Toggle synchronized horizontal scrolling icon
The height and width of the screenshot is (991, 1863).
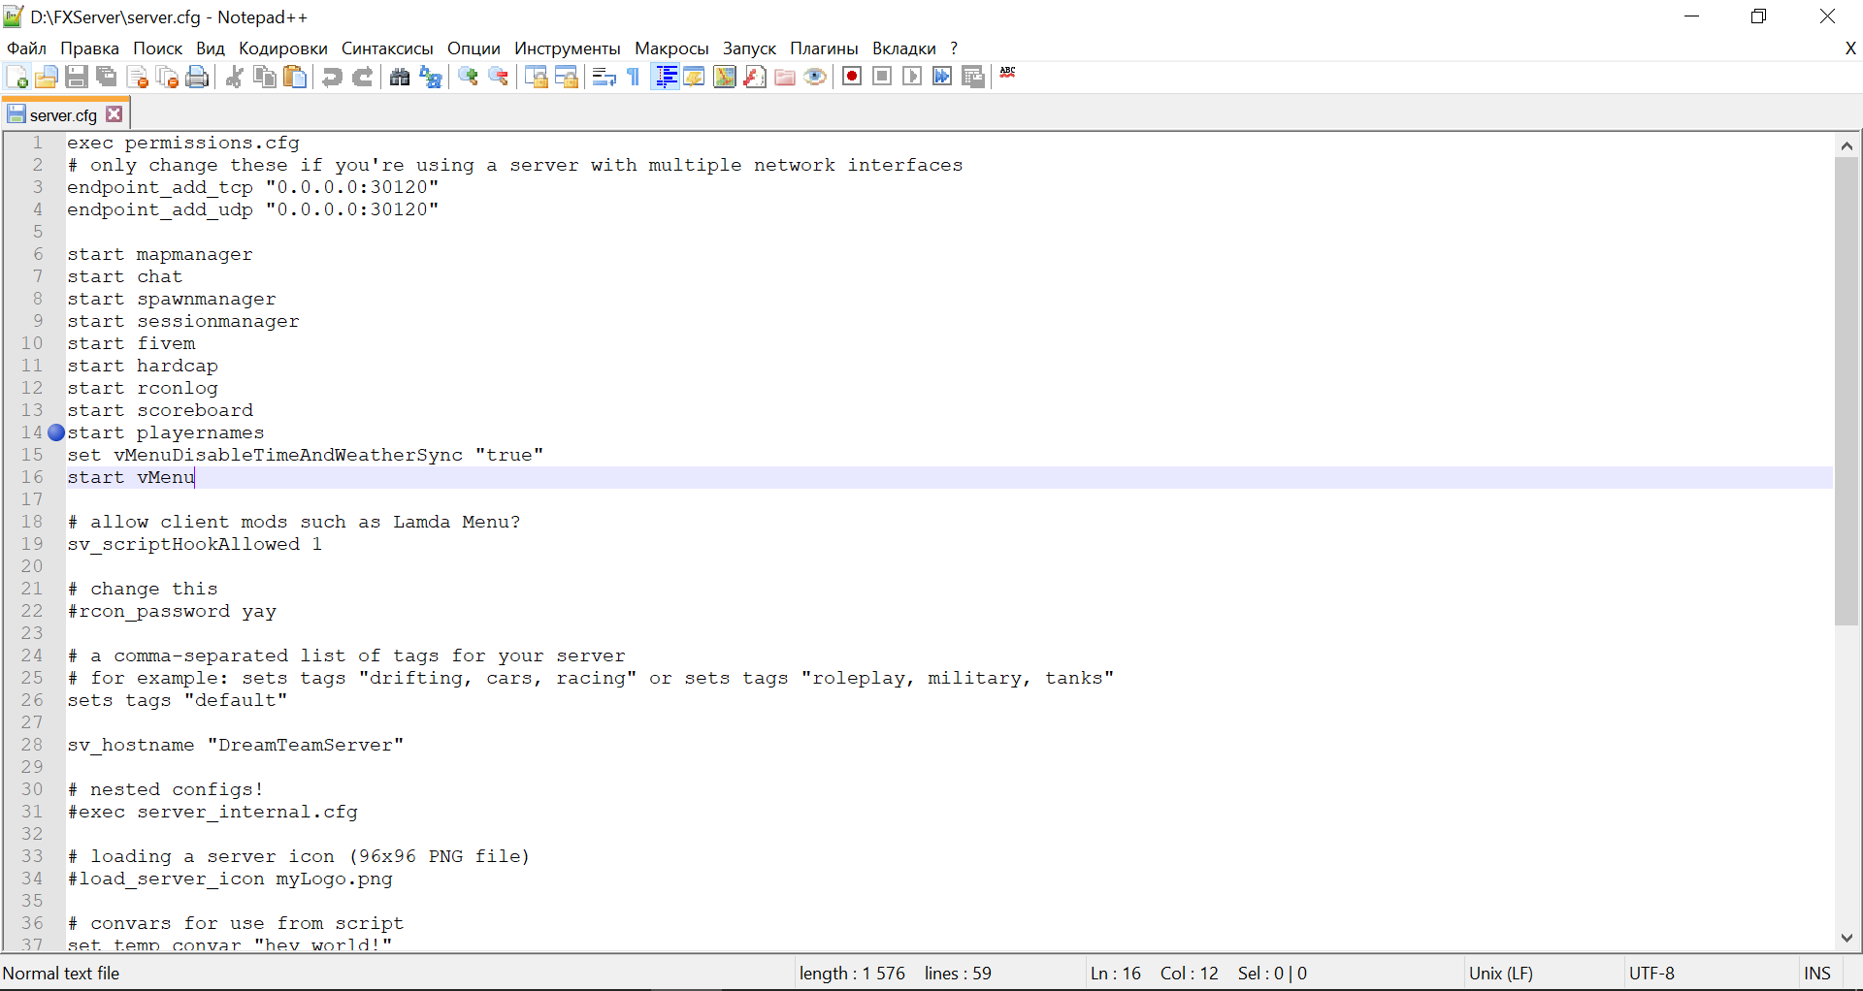[x=567, y=78]
